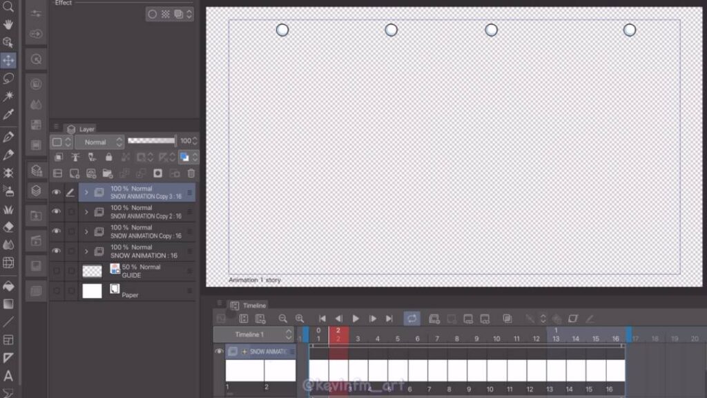Delete the selected layer with trash icon
Image resolution: width=707 pixels, height=398 pixels.
(x=191, y=173)
